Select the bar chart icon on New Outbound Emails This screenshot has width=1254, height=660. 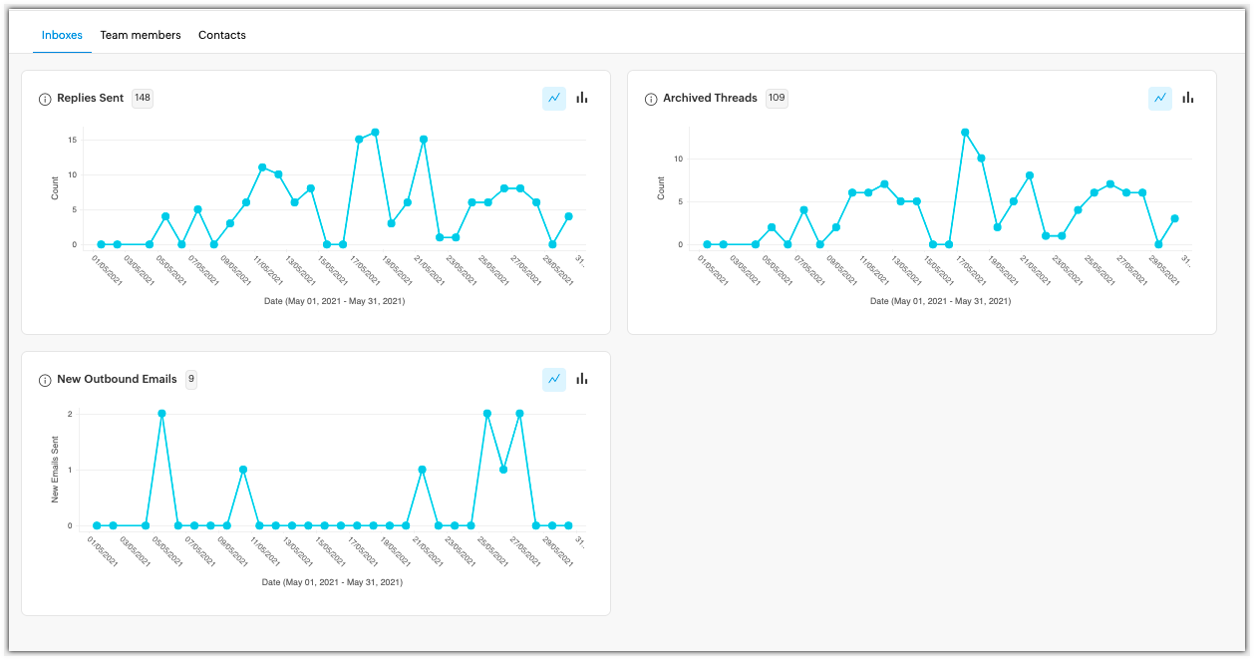pos(581,380)
